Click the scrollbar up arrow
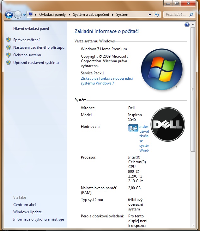Screen dimensions: 200x231 tap(193, 24)
